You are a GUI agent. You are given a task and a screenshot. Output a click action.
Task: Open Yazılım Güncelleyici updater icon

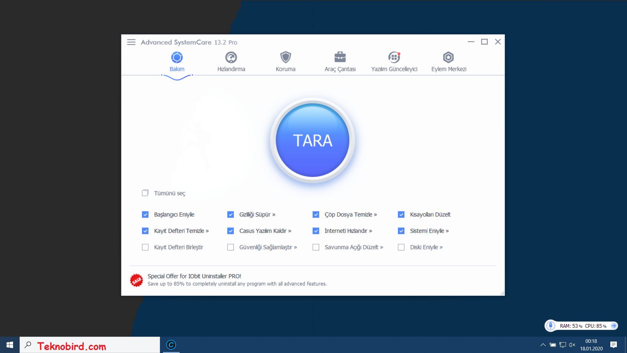click(394, 58)
